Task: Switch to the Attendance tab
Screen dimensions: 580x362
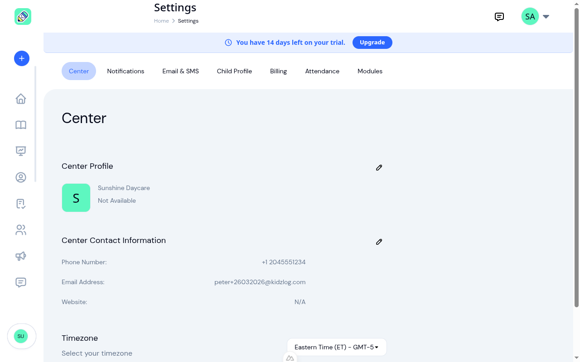Action: pos(322,71)
